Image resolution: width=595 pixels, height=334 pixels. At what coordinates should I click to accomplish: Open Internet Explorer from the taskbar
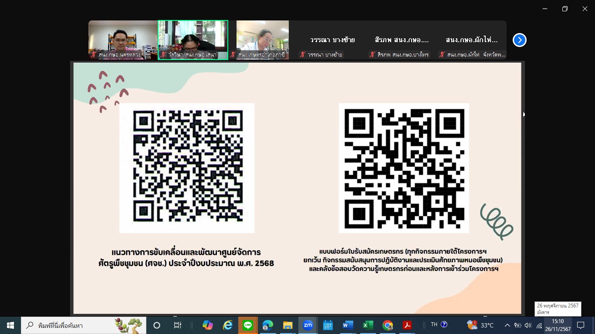click(228, 325)
